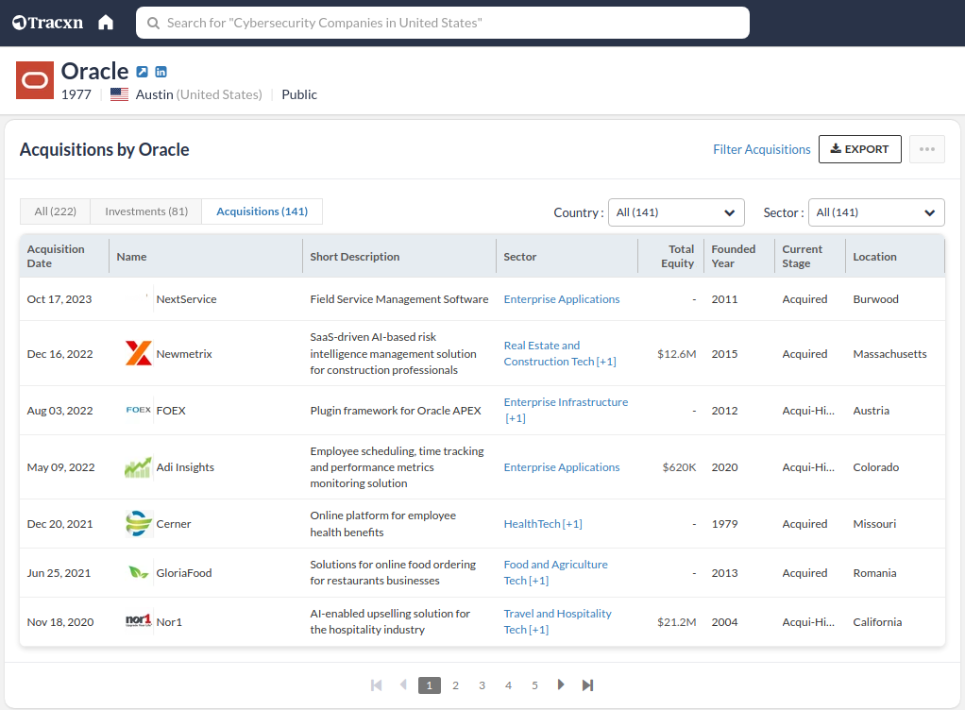The height and width of the screenshot is (710, 965).
Task: Select page 4 in pagination
Action: pos(508,685)
